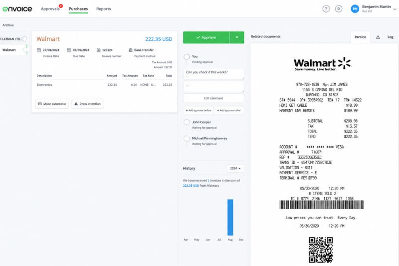Open the settings gear icon
399x266 pixels.
(339, 9)
